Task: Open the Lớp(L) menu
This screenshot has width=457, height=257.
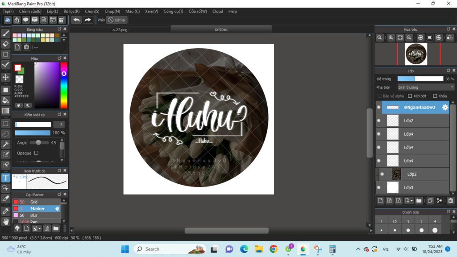Action: (x=53, y=11)
